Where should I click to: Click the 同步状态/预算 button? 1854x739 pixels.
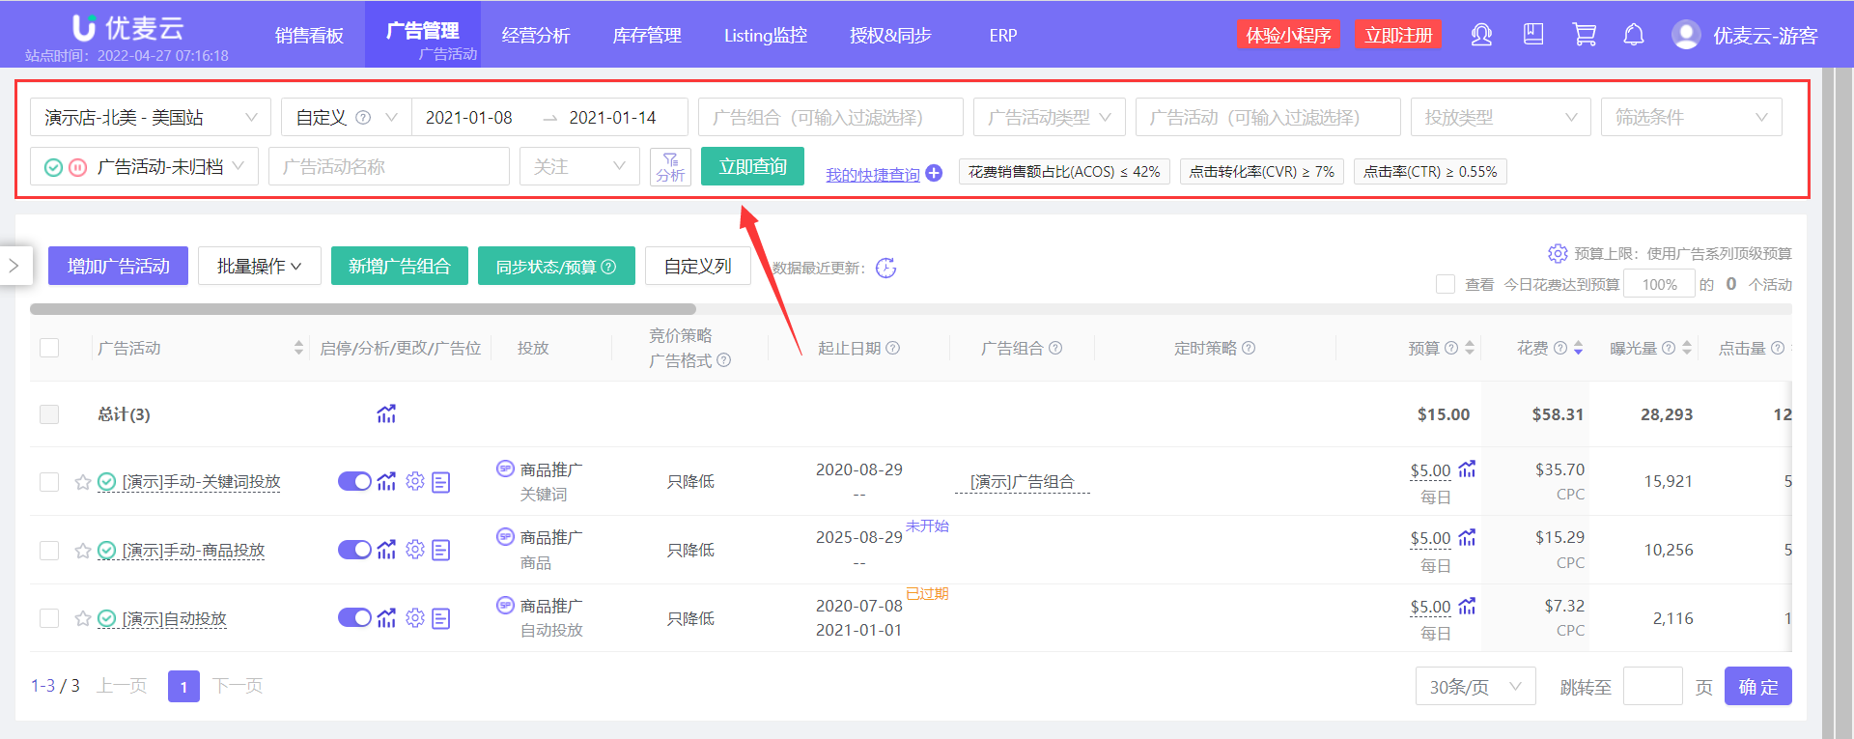point(556,266)
